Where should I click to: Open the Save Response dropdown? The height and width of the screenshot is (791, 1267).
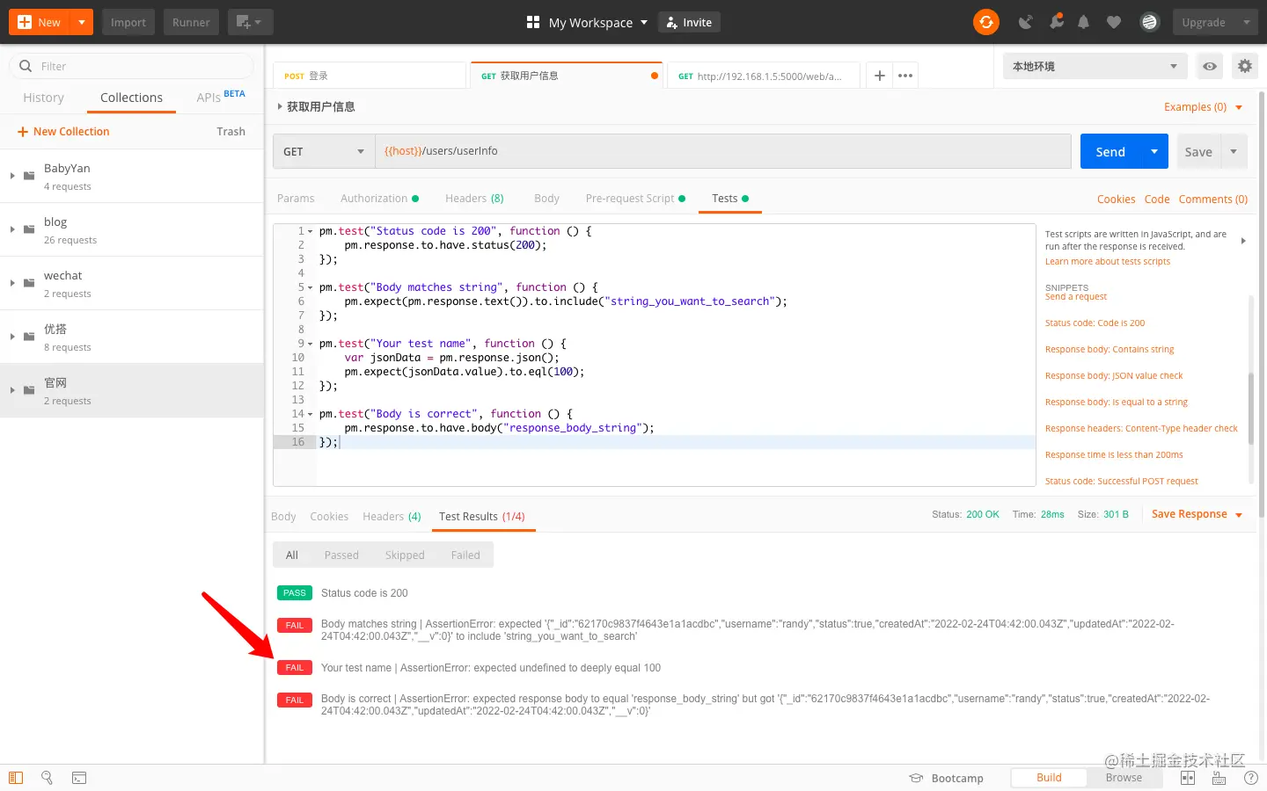click(x=1197, y=514)
